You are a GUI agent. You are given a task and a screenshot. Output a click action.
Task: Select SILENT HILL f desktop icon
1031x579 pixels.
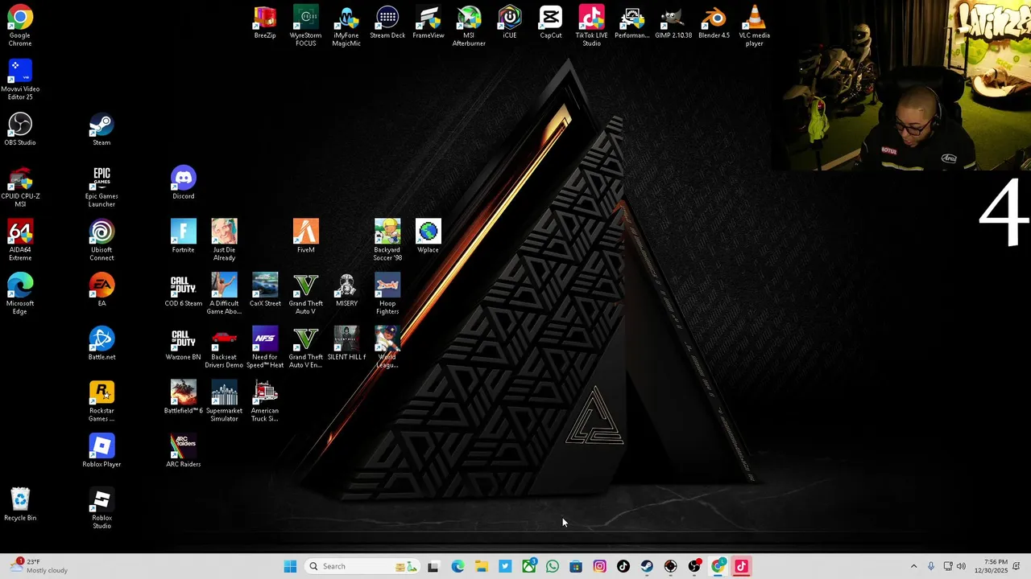tap(346, 344)
